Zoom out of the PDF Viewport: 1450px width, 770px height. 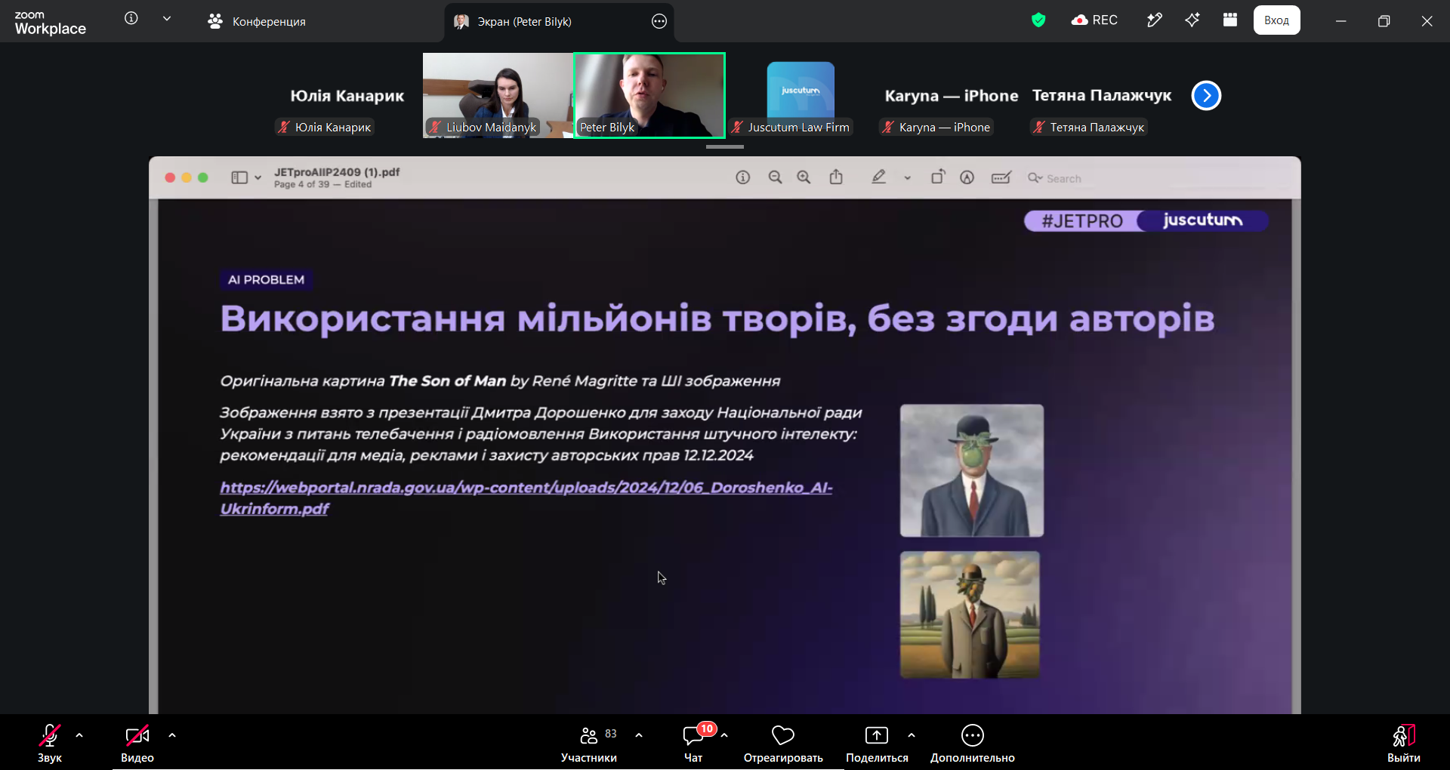775,177
